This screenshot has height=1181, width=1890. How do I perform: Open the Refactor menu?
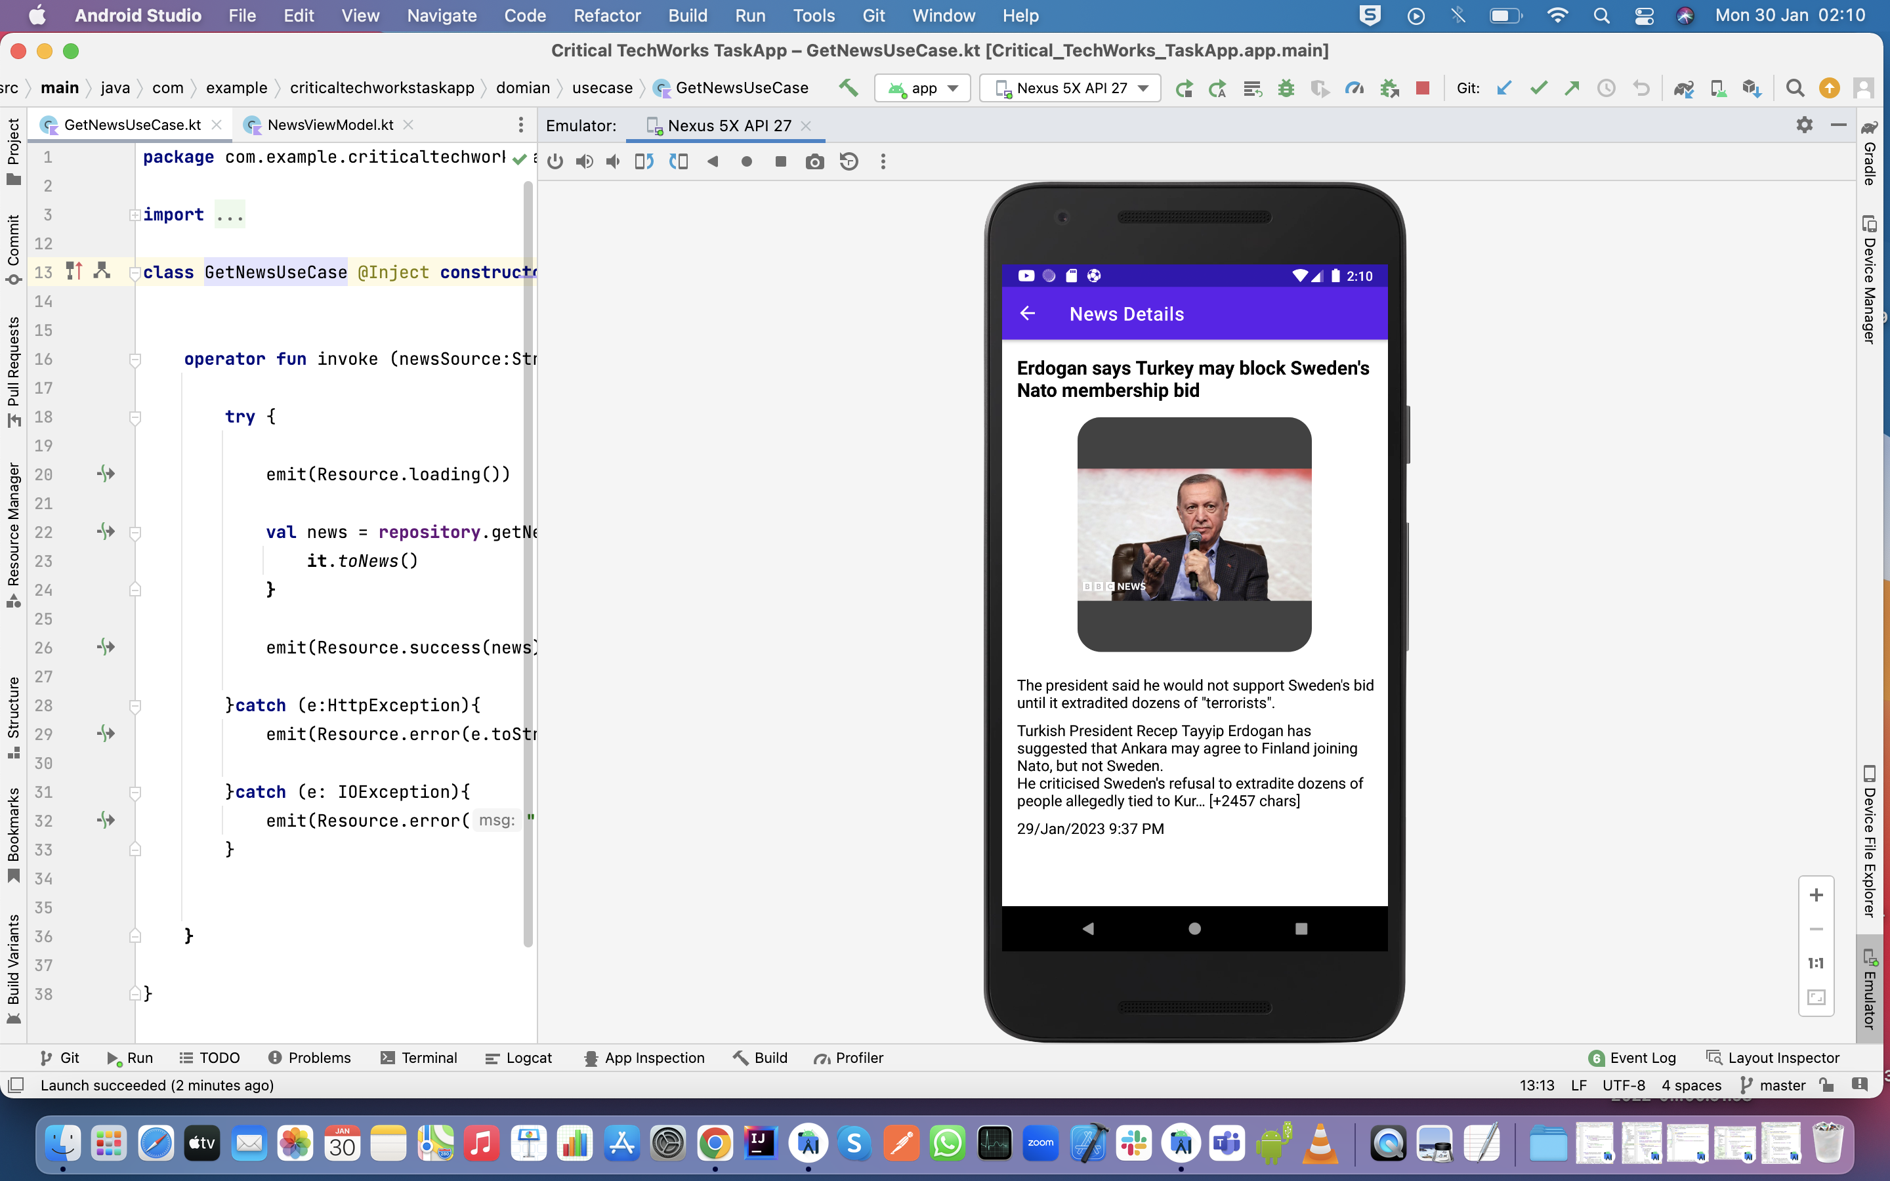click(608, 16)
